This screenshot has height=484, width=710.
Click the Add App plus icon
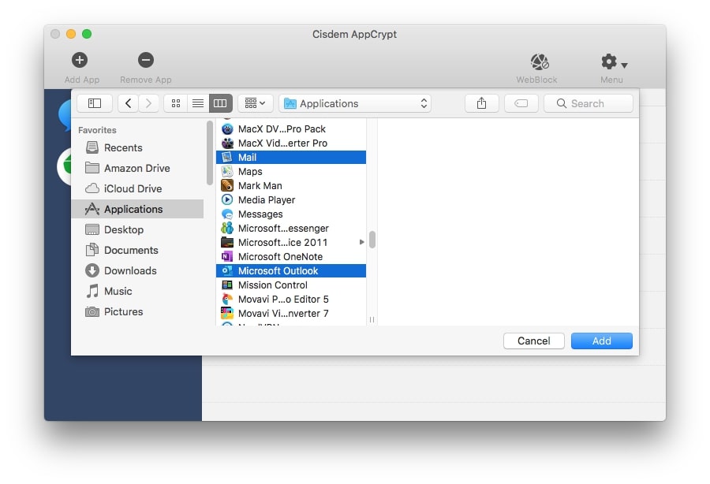(80, 60)
